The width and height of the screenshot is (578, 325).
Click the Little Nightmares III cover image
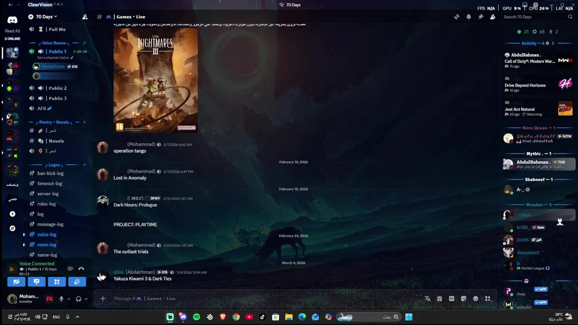156,80
